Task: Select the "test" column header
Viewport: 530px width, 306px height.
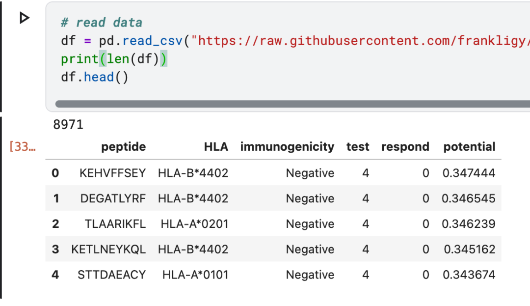Action: pyautogui.click(x=357, y=147)
